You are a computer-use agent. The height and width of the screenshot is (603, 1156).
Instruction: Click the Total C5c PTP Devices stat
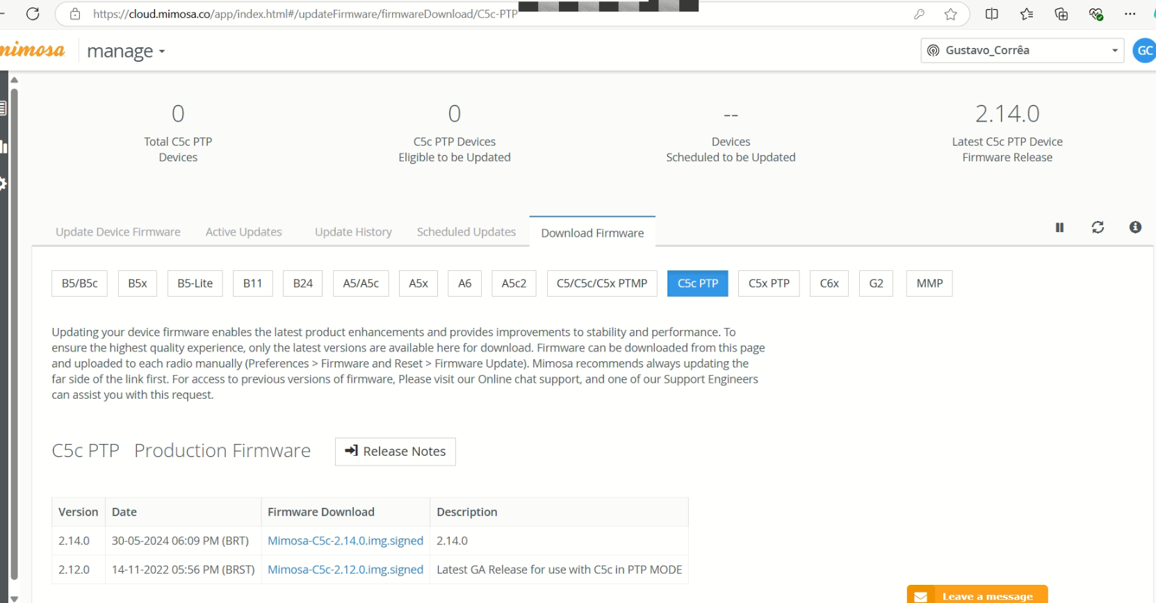click(178, 133)
